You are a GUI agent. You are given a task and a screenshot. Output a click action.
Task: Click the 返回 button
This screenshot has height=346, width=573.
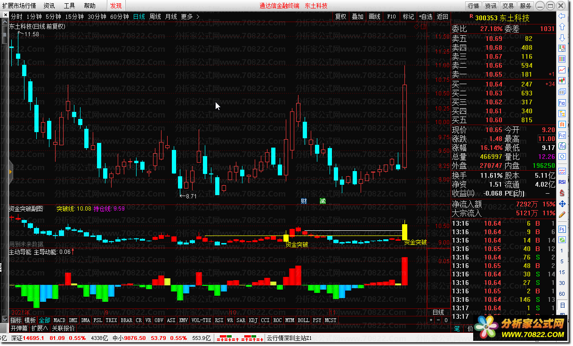coord(443,16)
